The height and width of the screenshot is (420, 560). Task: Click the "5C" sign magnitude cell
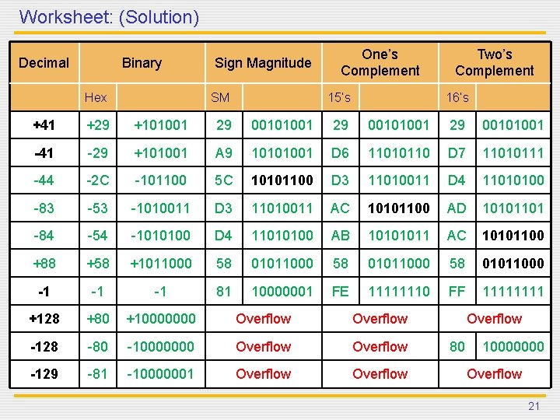[x=224, y=180]
